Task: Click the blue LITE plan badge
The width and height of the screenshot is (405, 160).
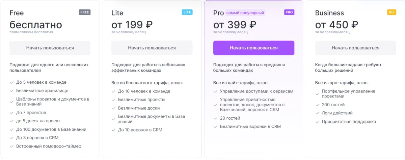Action: [187, 12]
